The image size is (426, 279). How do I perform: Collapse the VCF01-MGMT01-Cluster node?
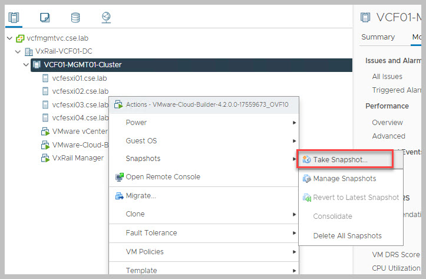click(26, 65)
